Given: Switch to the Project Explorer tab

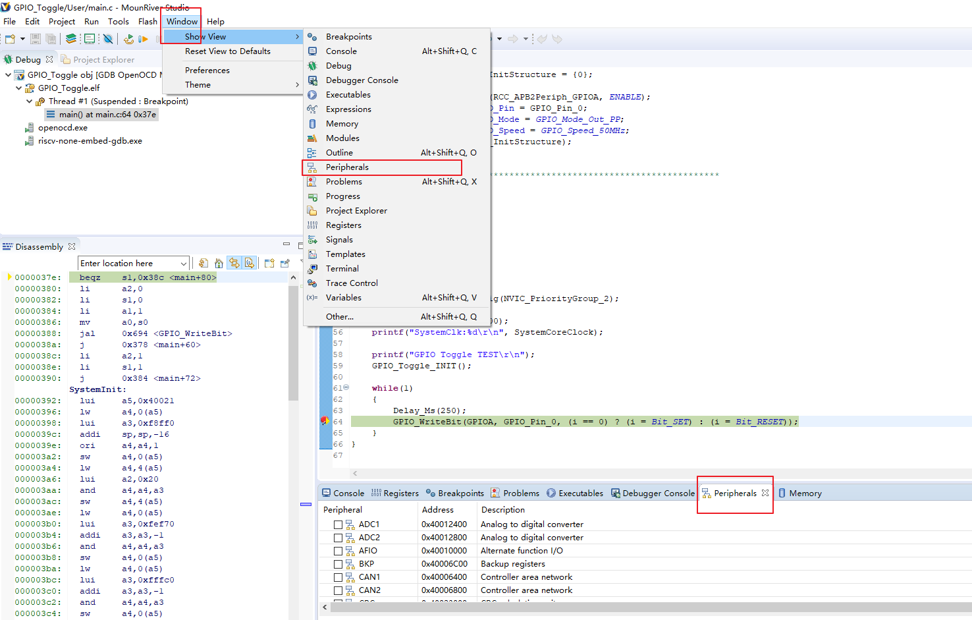Looking at the screenshot, I should click(x=97, y=59).
